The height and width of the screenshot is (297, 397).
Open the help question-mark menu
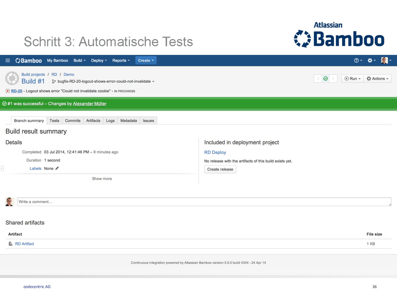(x=358, y=61)
